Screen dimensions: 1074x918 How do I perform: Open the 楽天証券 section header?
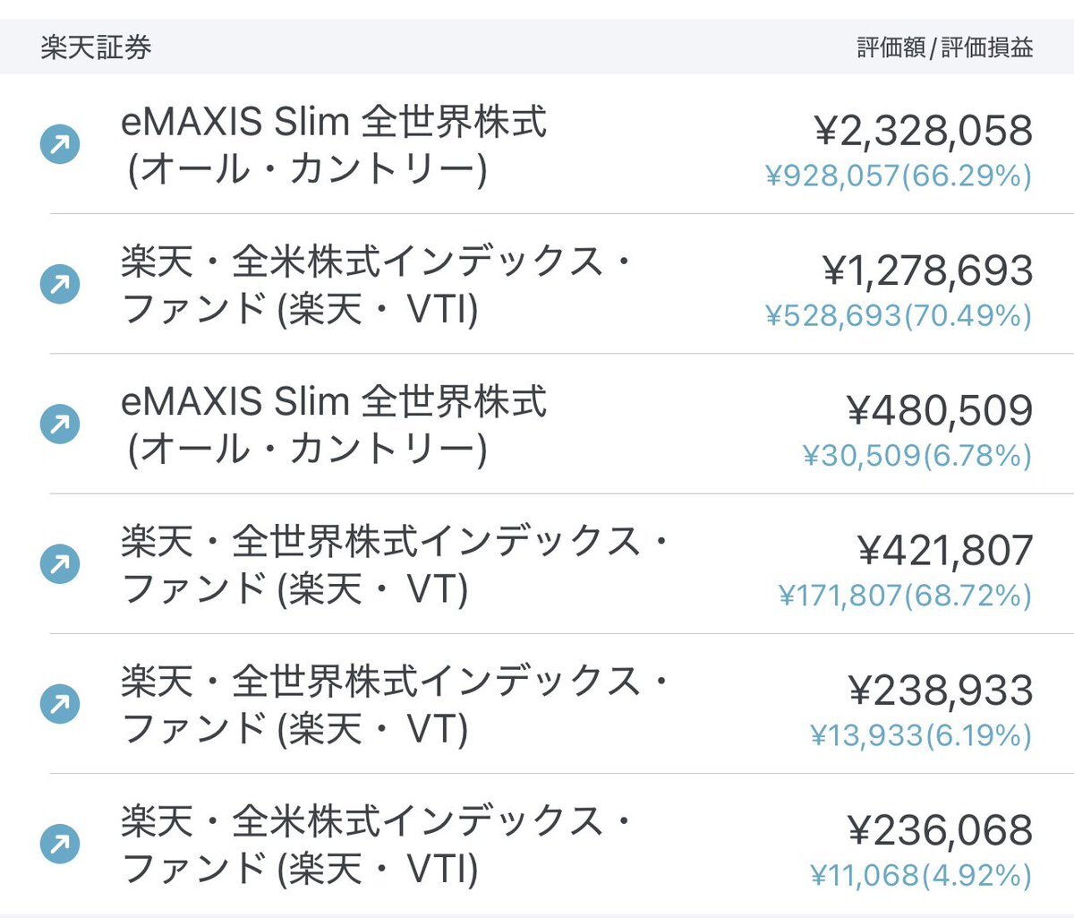click(x=96, y=47)
